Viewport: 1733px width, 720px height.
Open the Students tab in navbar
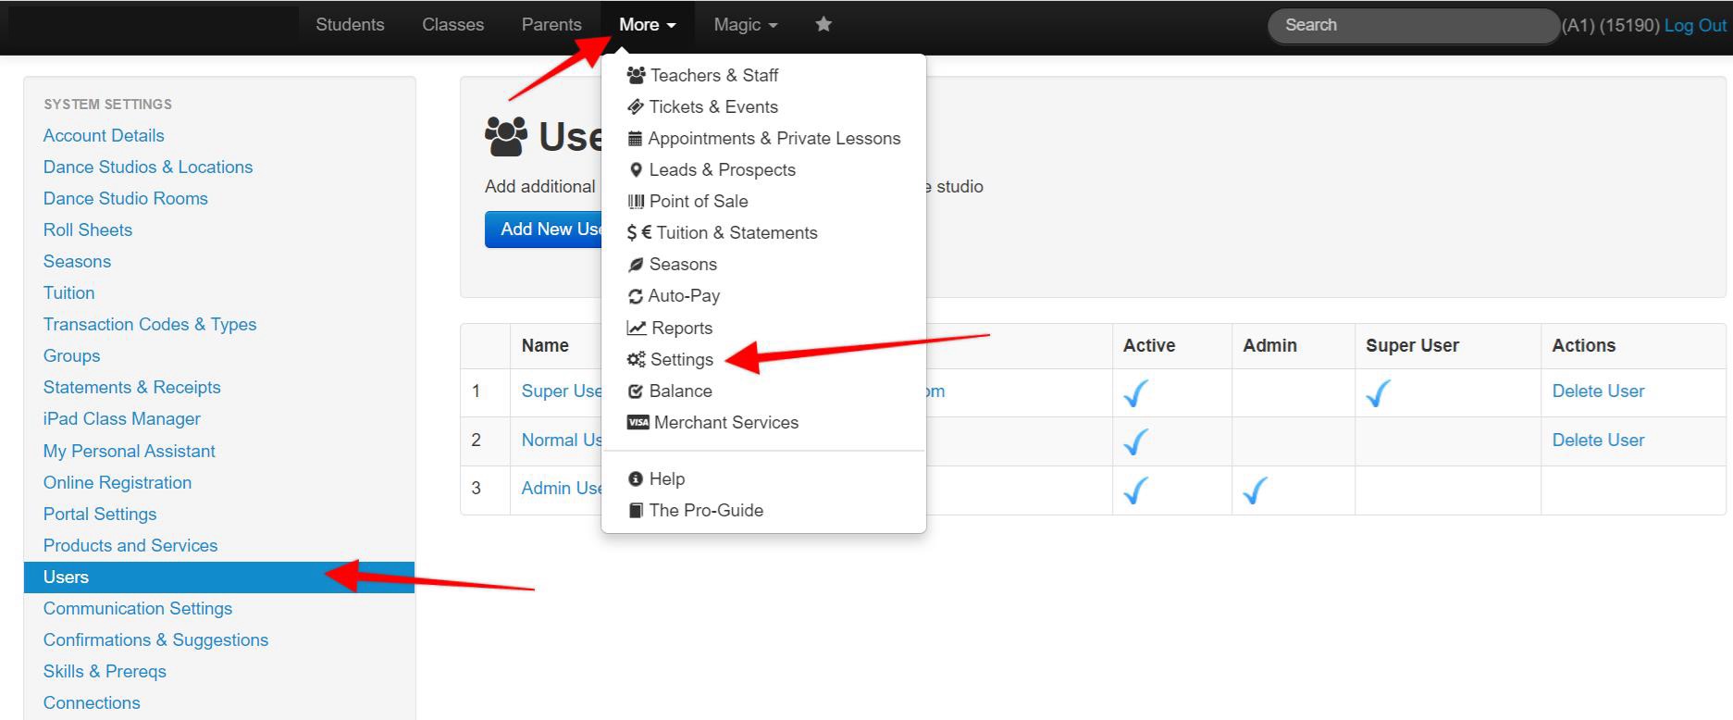coord(350,25)
